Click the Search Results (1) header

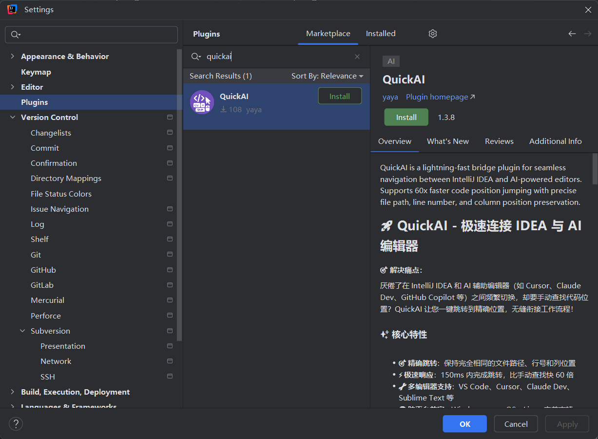tap(221, 76)
